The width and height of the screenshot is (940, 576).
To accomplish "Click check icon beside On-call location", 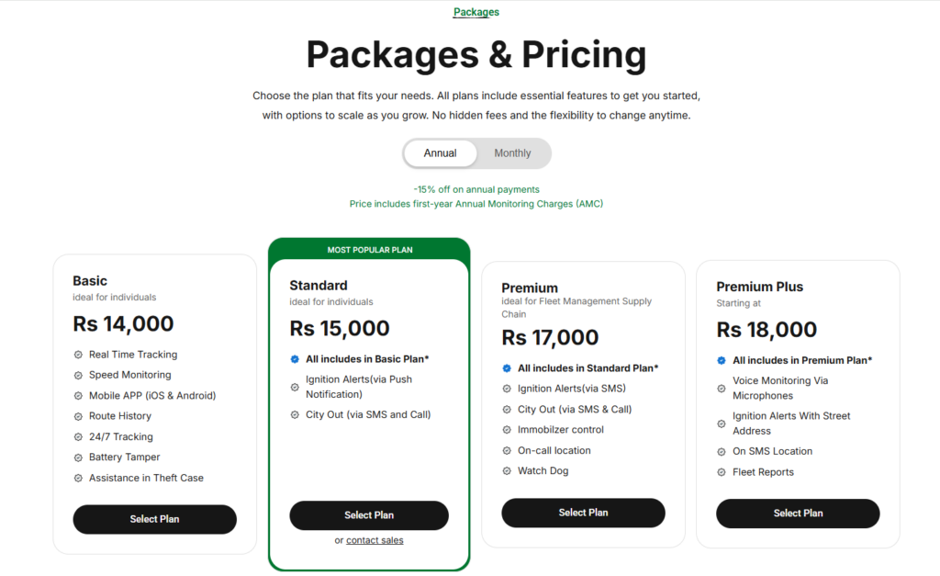I will pos(507,451).
